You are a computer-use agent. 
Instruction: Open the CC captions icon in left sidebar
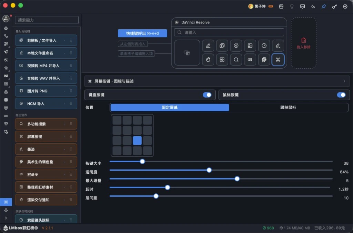click(x=6, y=84)
